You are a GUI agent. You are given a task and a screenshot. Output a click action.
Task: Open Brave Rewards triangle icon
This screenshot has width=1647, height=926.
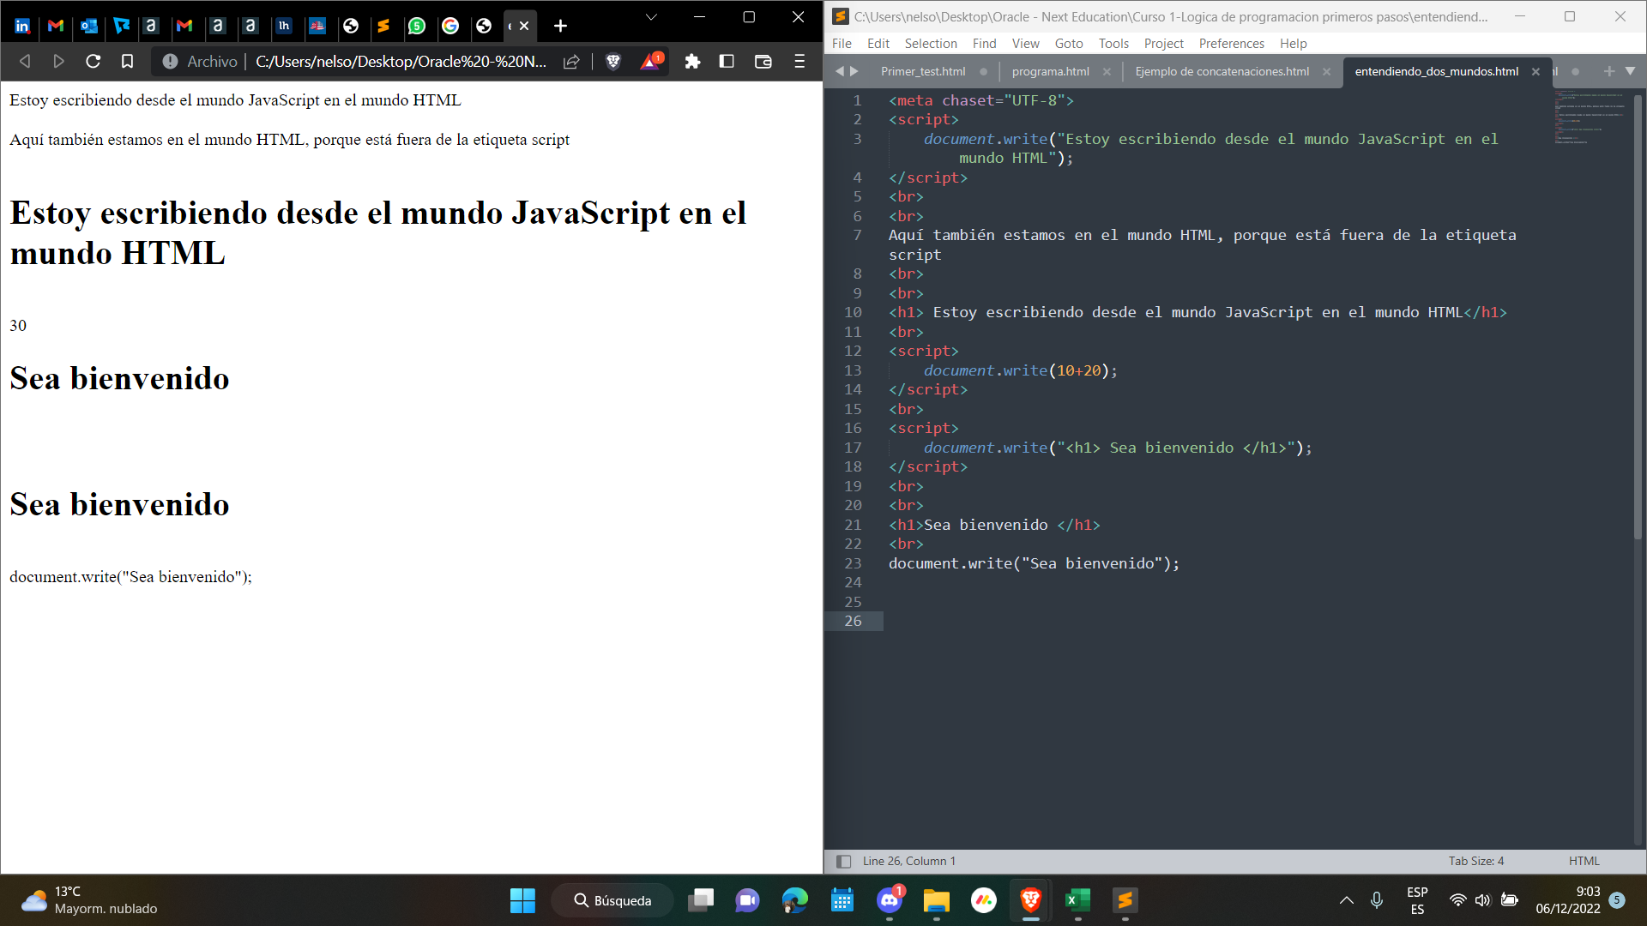click(x=651, y=61)
